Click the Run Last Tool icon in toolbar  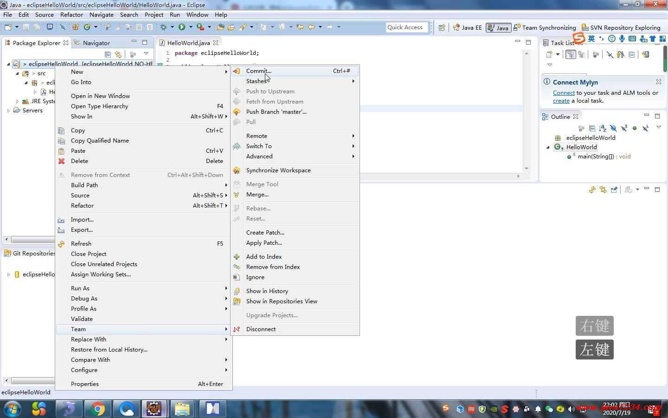pos(200,27)
